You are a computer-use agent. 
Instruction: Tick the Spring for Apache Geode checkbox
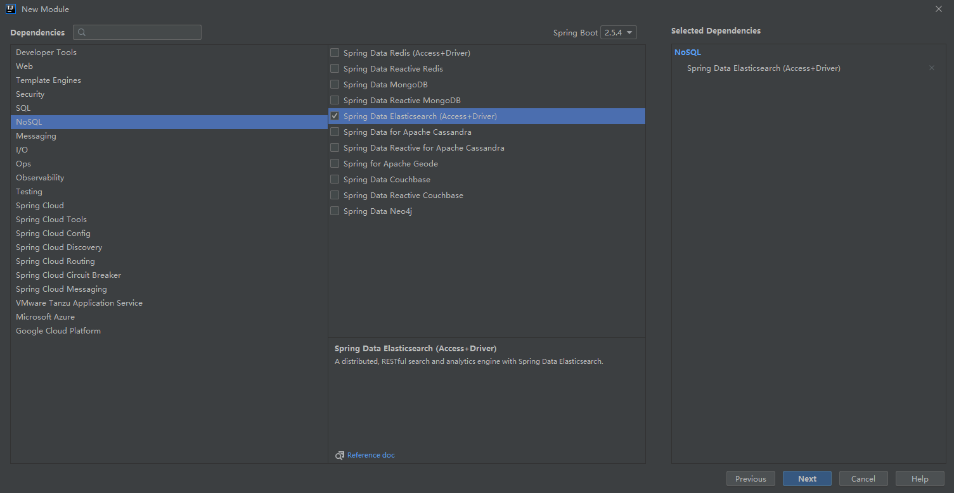[x=335, y=163]
